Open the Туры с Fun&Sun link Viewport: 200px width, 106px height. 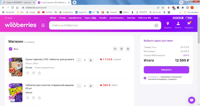tap(90, 18)
